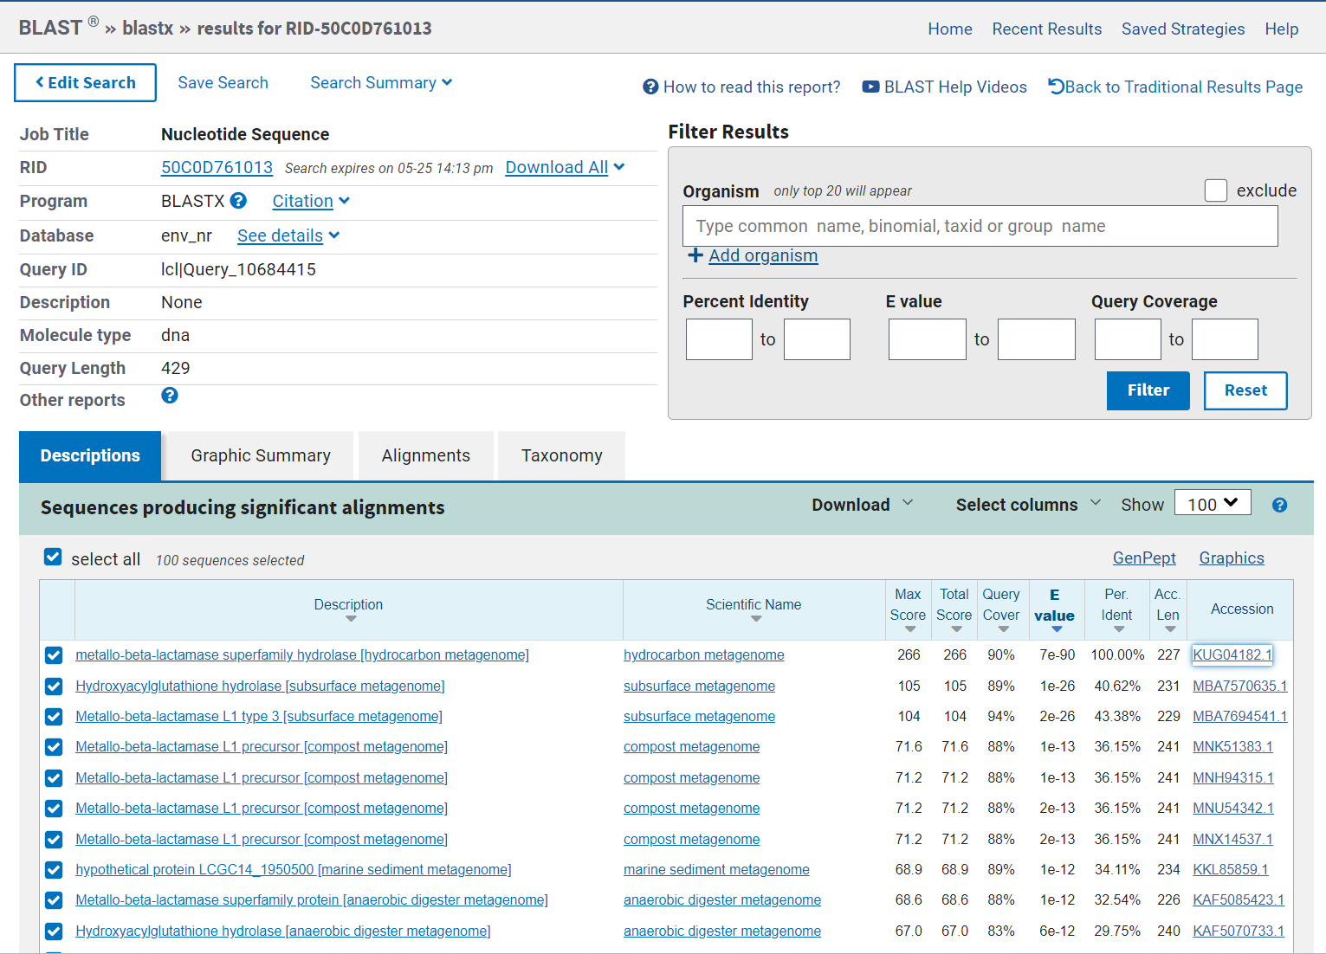Expand the Citation dropdown
This screenshot has width=1326, height=954.
[x=311, y=201]
